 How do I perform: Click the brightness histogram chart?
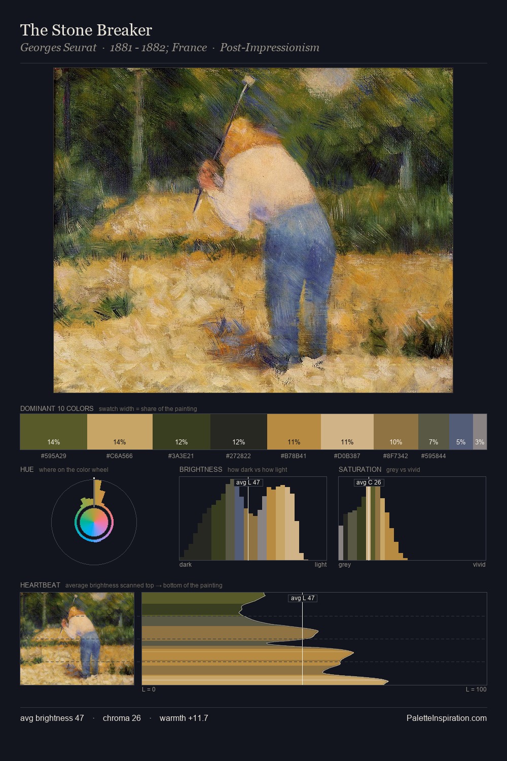click(253, 518)
